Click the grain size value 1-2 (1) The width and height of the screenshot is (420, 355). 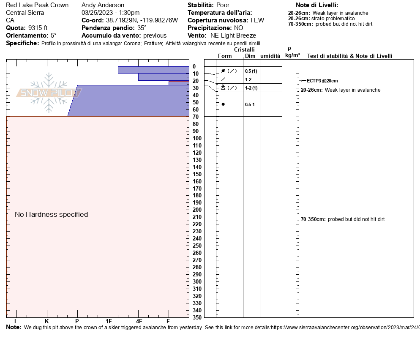251,88
